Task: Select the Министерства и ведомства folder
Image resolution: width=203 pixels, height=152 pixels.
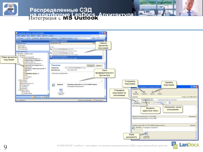Action: [x=33, y=65]
